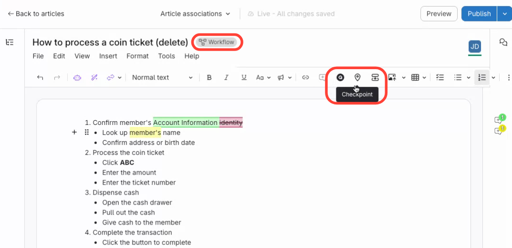Toggle underline formatting

244,77
